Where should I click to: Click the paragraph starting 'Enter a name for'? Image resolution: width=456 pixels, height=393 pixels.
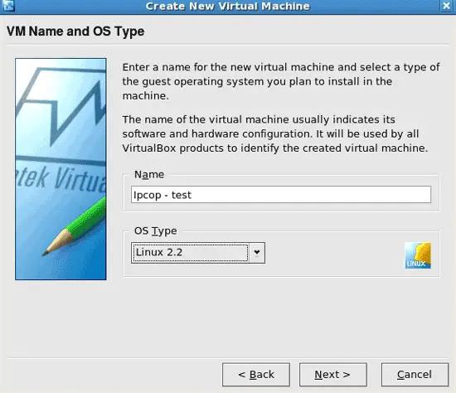280,81
